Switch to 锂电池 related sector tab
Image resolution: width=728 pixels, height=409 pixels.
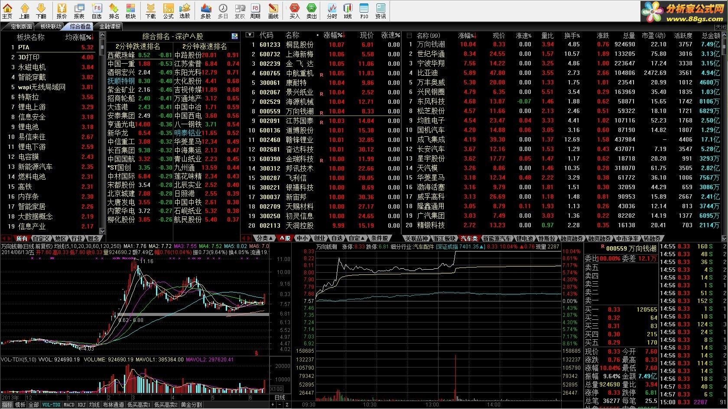524,238
